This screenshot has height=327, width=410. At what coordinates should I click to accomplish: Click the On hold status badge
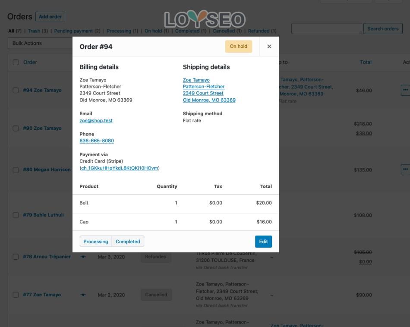tap(239, 46)
